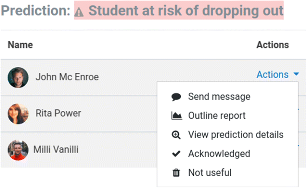Mark prediction as Acknowledged
The height and width of the screenshot is (188, 307).
[219, 154]
